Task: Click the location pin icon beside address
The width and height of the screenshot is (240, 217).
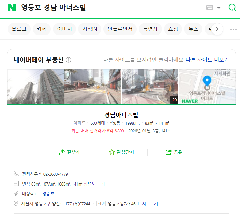Action: click(16, 204)
